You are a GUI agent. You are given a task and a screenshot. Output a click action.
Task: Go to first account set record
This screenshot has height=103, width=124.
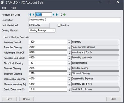point(30,15)
